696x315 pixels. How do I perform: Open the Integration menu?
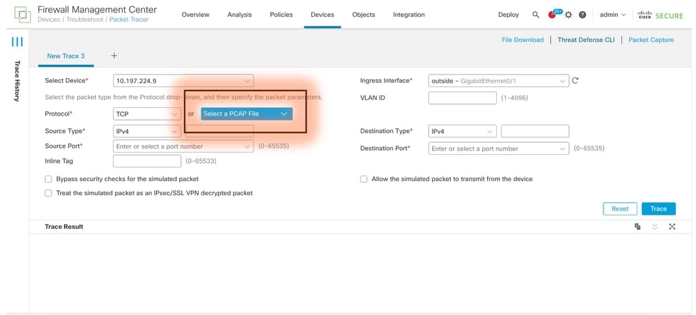point(409,15)
